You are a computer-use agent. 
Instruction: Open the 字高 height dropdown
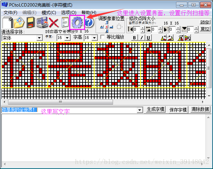[x=95, y=38]
